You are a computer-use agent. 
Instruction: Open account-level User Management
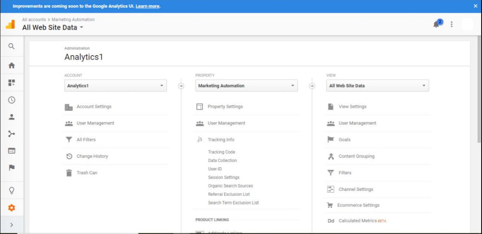(x=95, y=123)
